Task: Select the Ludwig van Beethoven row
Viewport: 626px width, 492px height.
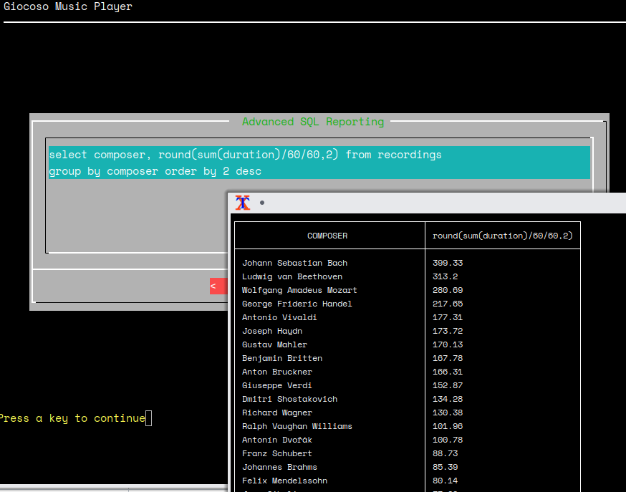Action: 289,276
